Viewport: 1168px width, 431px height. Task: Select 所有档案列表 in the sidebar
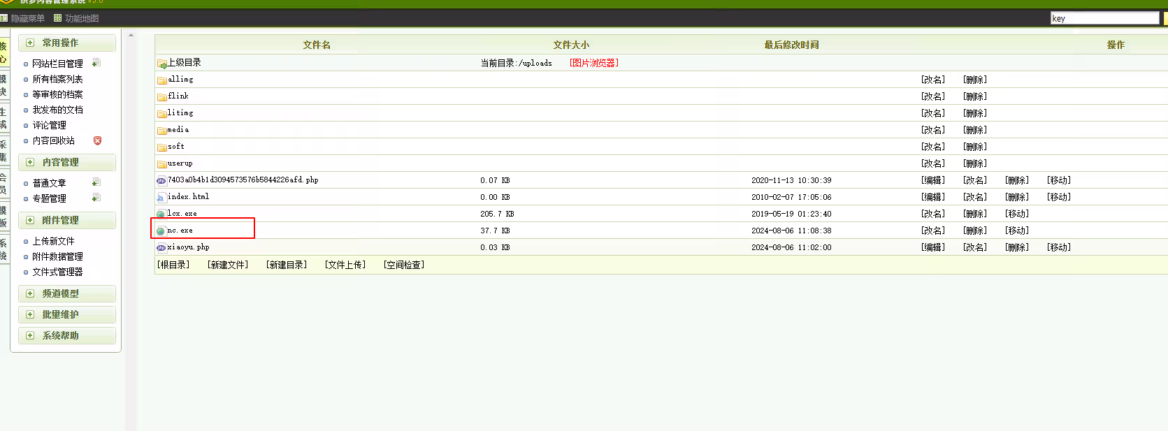click(x=57, y=79)
